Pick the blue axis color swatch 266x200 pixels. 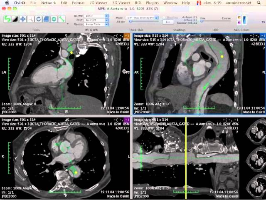coord(244,20)
